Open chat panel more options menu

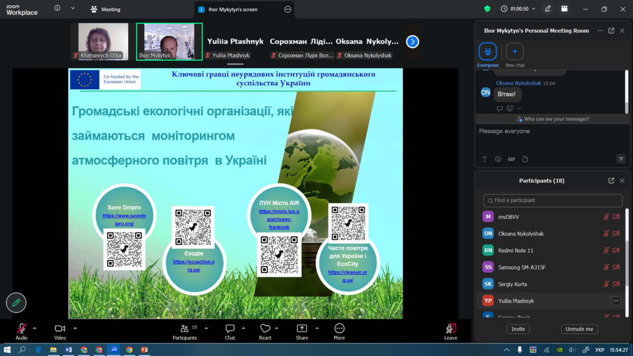(x=600, y=31)
